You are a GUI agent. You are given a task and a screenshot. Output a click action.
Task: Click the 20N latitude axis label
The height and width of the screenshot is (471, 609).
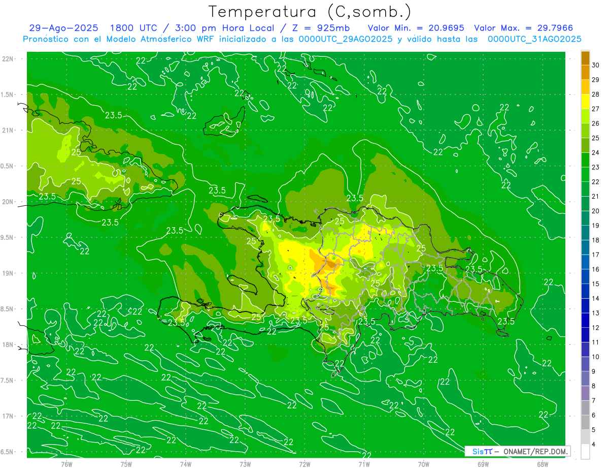click(8, 202)
